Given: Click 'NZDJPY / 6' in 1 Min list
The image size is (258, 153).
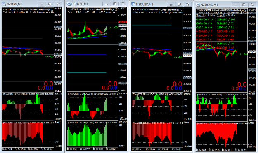Looking at the screenshot, I should pyautogui.click(x=204, y=39).
